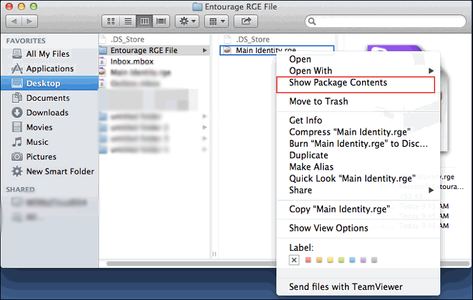Open Applications in the sidebar
Screen dimensions: 473x300
point(50,69)
